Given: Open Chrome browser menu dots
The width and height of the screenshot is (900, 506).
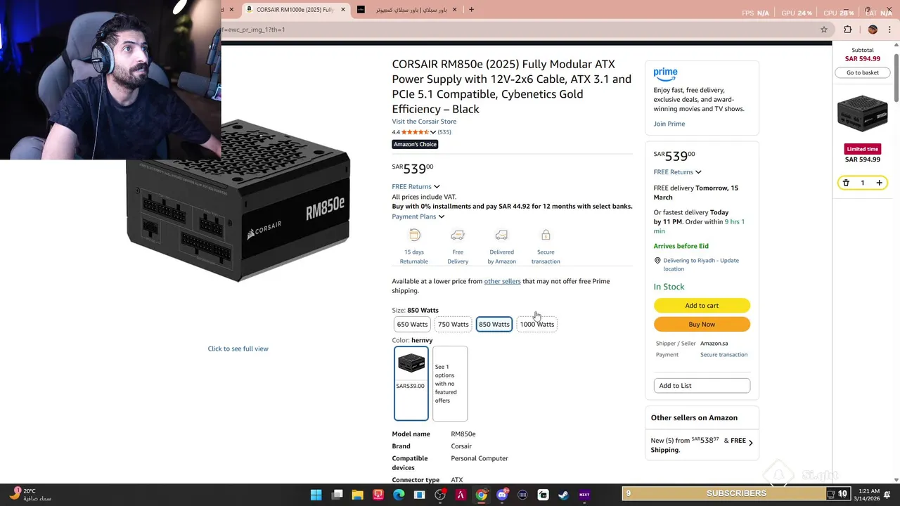Looking at the screenshot, I should click(x=890, y=30).
